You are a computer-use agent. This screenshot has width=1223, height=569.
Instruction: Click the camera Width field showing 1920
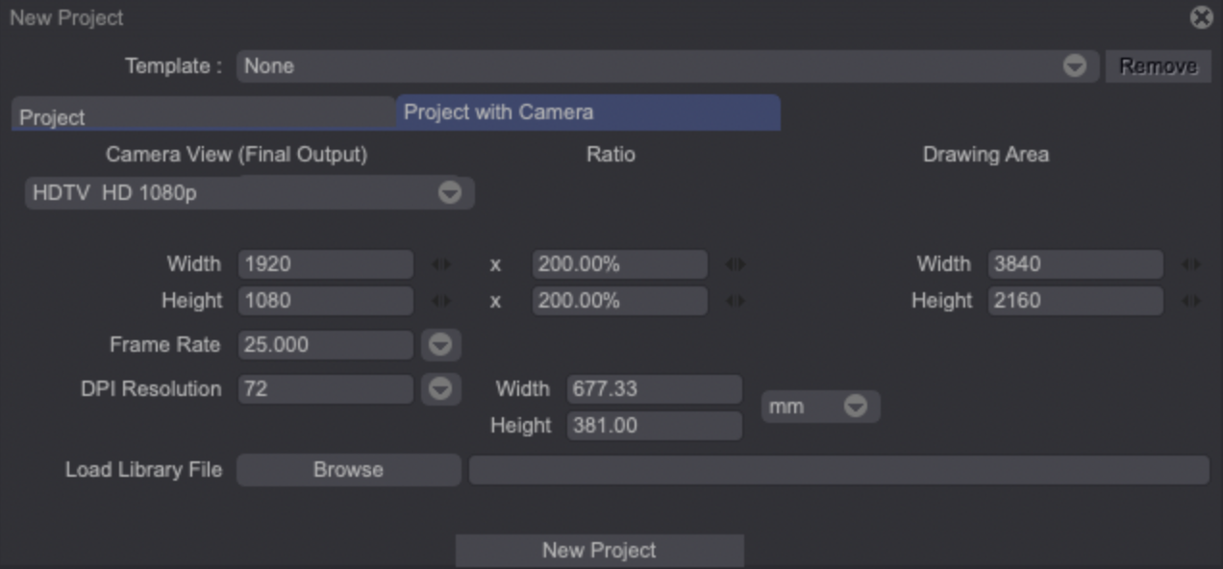[x=325, y=264]
